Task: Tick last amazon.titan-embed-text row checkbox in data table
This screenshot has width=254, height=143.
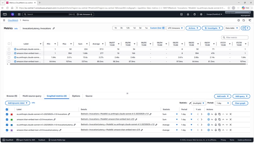Action: click(x=9, y=61)
